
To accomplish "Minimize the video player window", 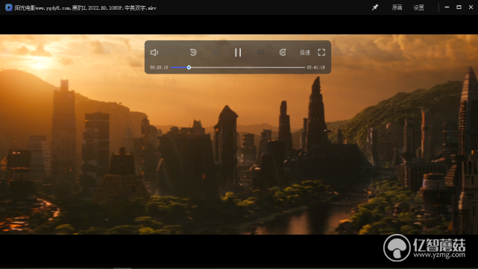I will 447,7.
